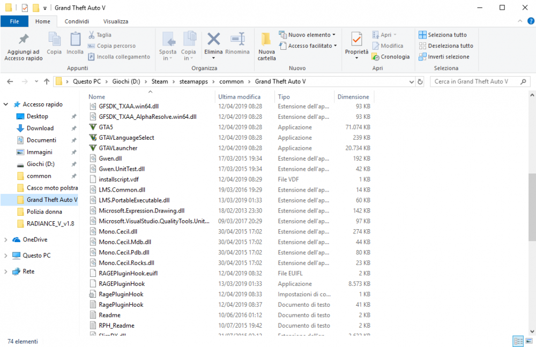Sort by Dimensione column header
Screen dimensions: 536x347
[x=353, y=97]
